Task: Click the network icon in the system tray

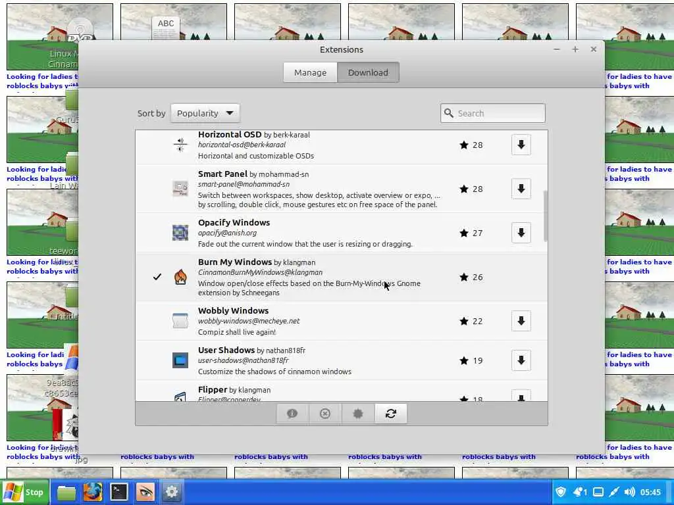Action: [615, 492]
